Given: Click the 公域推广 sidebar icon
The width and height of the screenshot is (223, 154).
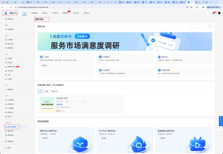Looking at the screenshot, I should point(6,40).
